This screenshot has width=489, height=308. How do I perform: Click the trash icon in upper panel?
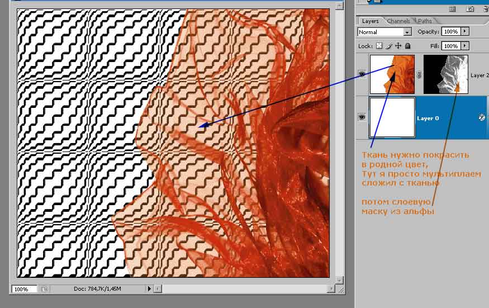pos(486,9)
